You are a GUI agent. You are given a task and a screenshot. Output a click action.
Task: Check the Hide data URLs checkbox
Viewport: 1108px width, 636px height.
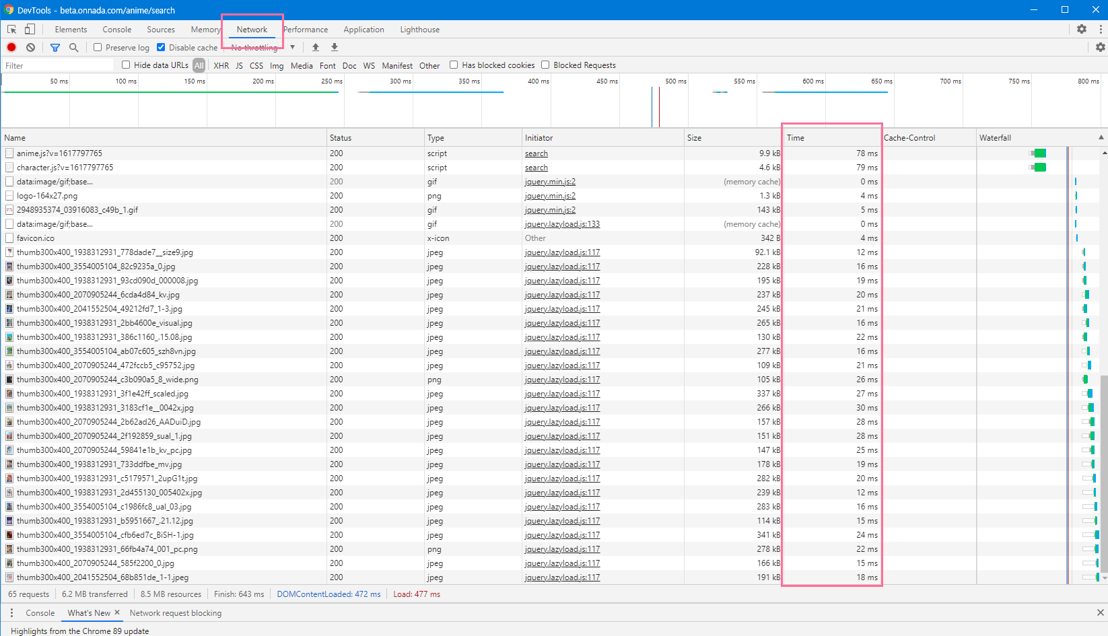tap(126, 65)
